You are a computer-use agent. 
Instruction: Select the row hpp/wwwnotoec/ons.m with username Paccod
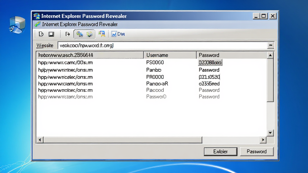tap(152, 90)
